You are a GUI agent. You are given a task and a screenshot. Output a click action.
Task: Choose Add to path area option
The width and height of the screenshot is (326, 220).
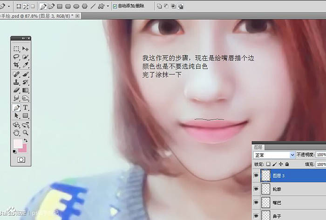coord(159,6)
